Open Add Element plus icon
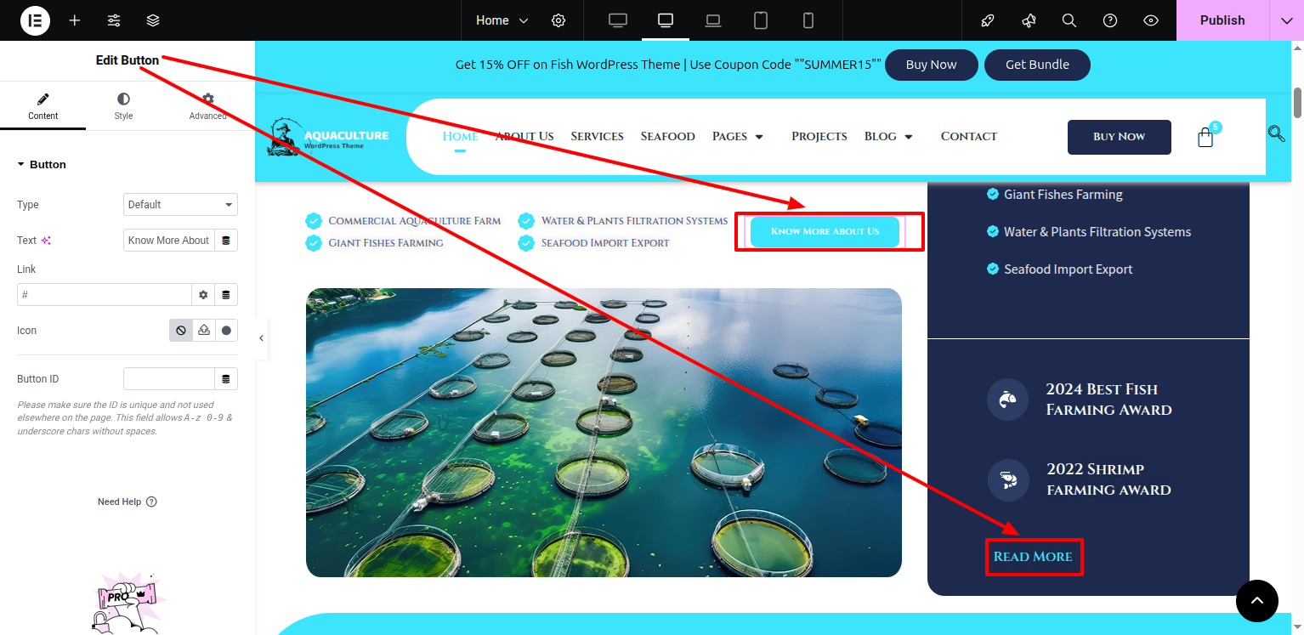 click(x=75, y=20)
